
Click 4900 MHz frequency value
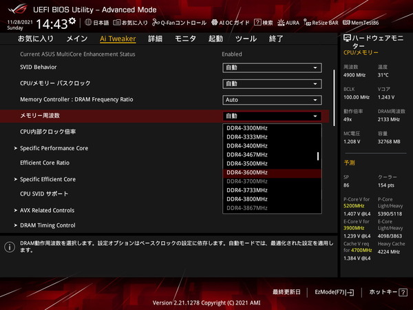(354, 75)
